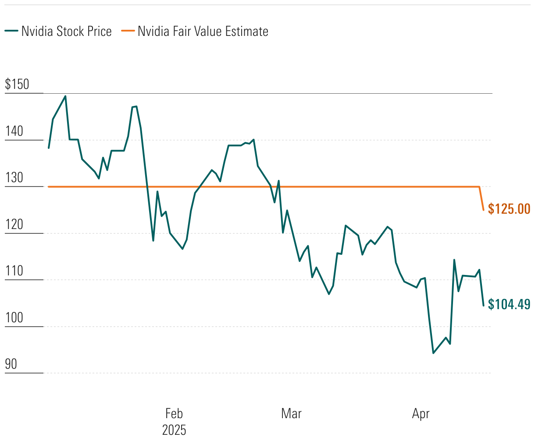Screen dimensions: 535x444
Task: Toggle the Nvidia Fair Value Estimate legend entry
Action: click(x=203, y=32)
